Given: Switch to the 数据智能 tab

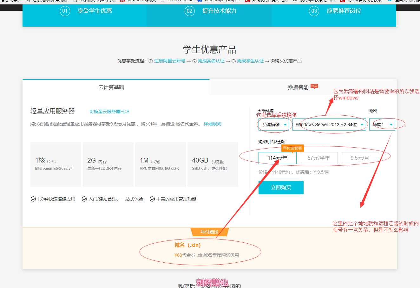Looking at the screenshot, I should coord(303,87).
